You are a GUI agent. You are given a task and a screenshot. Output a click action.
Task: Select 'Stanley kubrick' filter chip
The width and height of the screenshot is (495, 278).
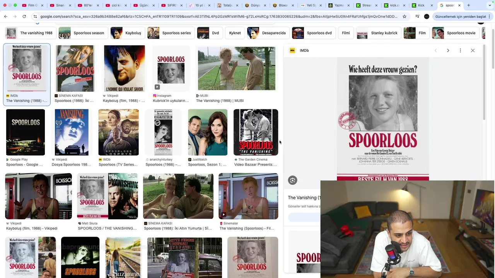coord(378,33)
